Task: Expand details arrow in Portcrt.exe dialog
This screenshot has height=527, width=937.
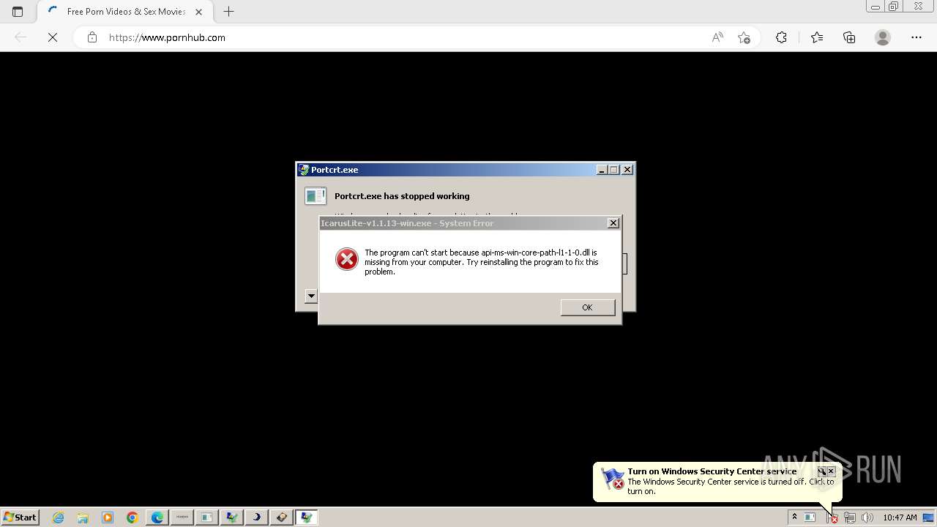Action: click(311, 296)
